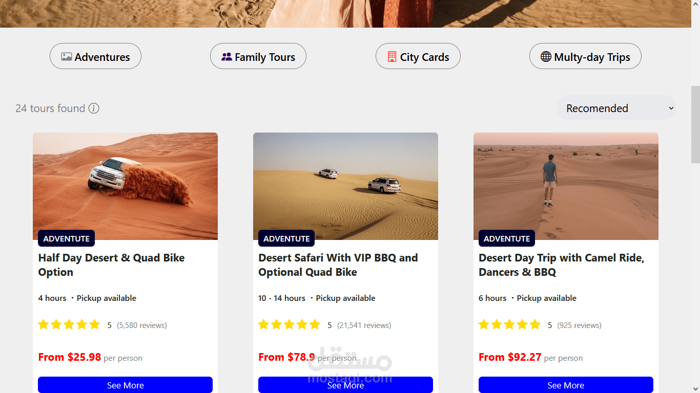700x393 pixels.
Task: Open the white SUV dust cloud tour photo
Action: pos(125,186)
